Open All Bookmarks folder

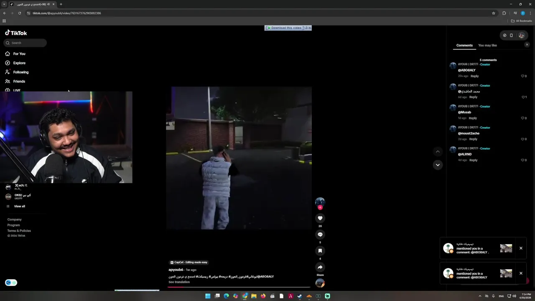[522, 21]
